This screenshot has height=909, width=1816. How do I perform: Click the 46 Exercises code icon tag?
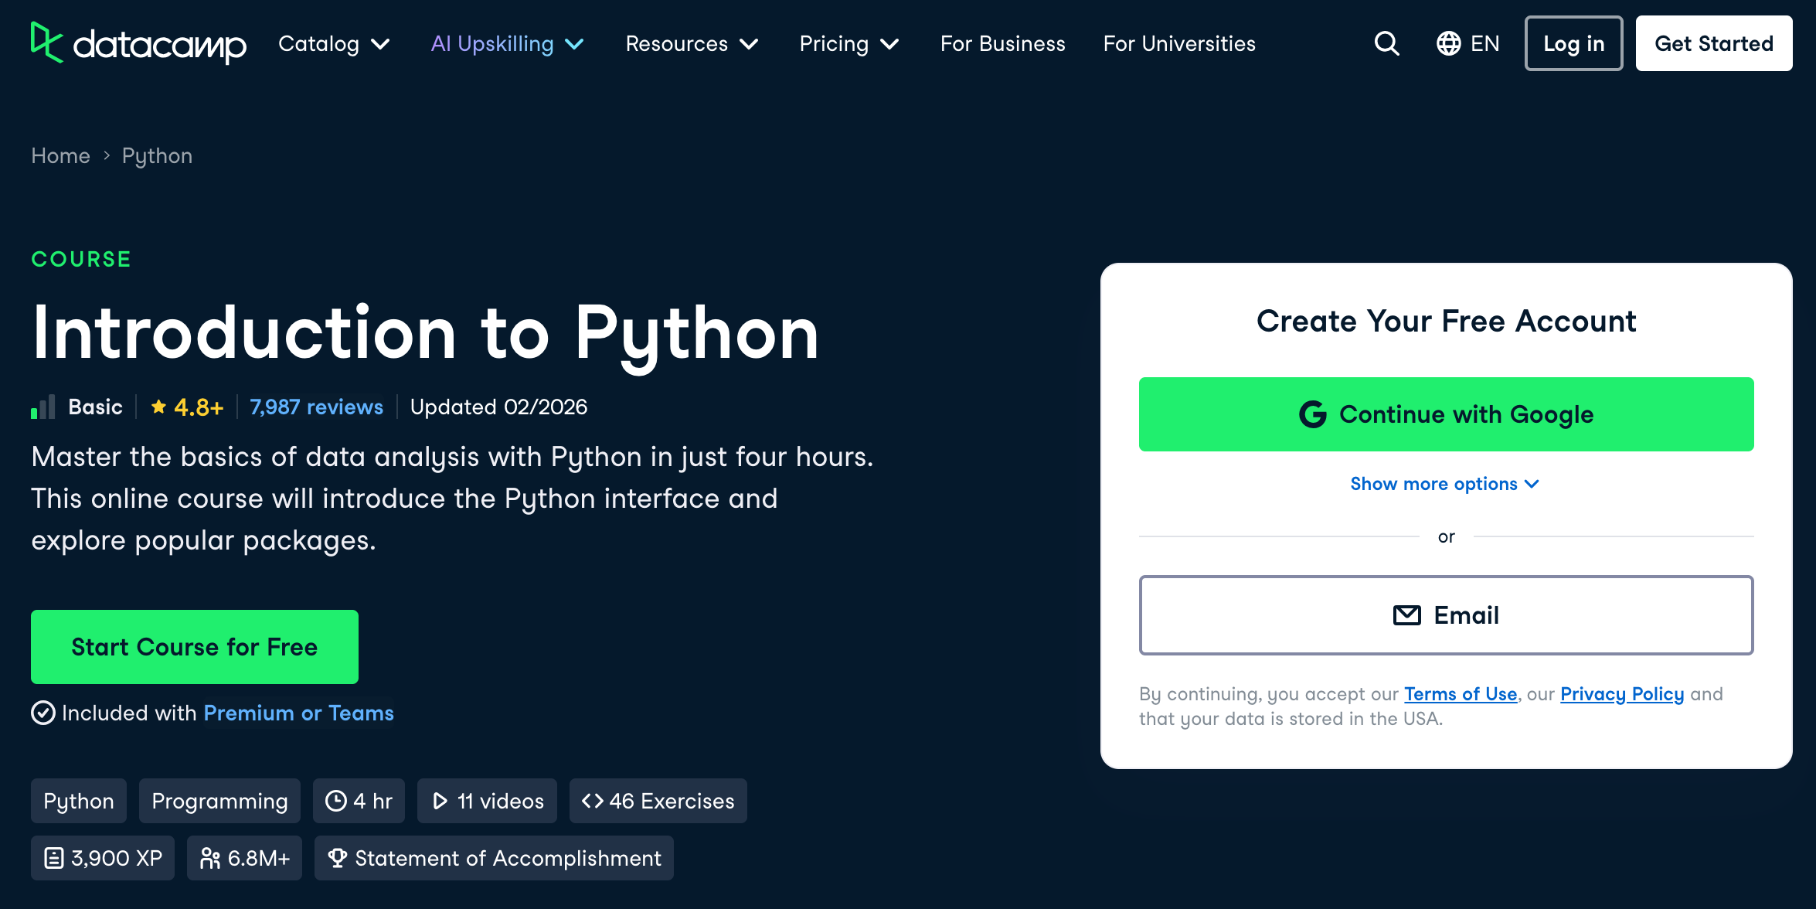point(658,801)
